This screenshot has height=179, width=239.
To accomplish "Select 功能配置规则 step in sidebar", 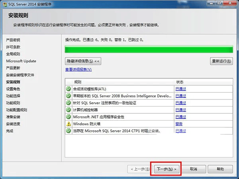I will tap(17, 110).
